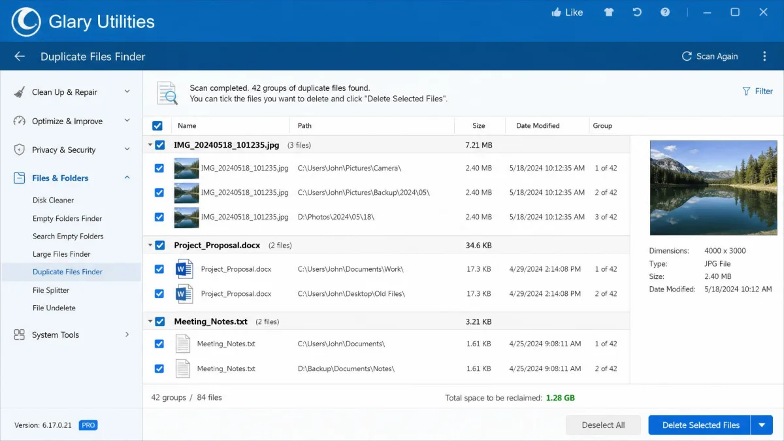Sort by the Size column header
Screen dimensions: 784x441
tap(479, 125)
